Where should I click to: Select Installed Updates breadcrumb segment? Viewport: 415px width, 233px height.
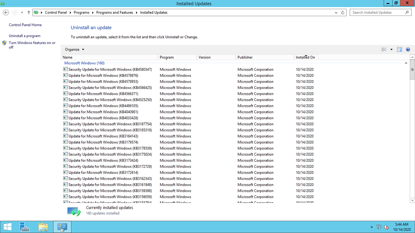(154, 12)
